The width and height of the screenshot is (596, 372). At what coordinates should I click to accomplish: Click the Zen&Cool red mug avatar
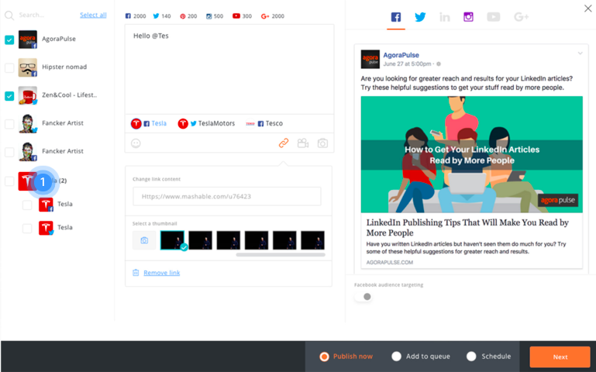point(28,95)
